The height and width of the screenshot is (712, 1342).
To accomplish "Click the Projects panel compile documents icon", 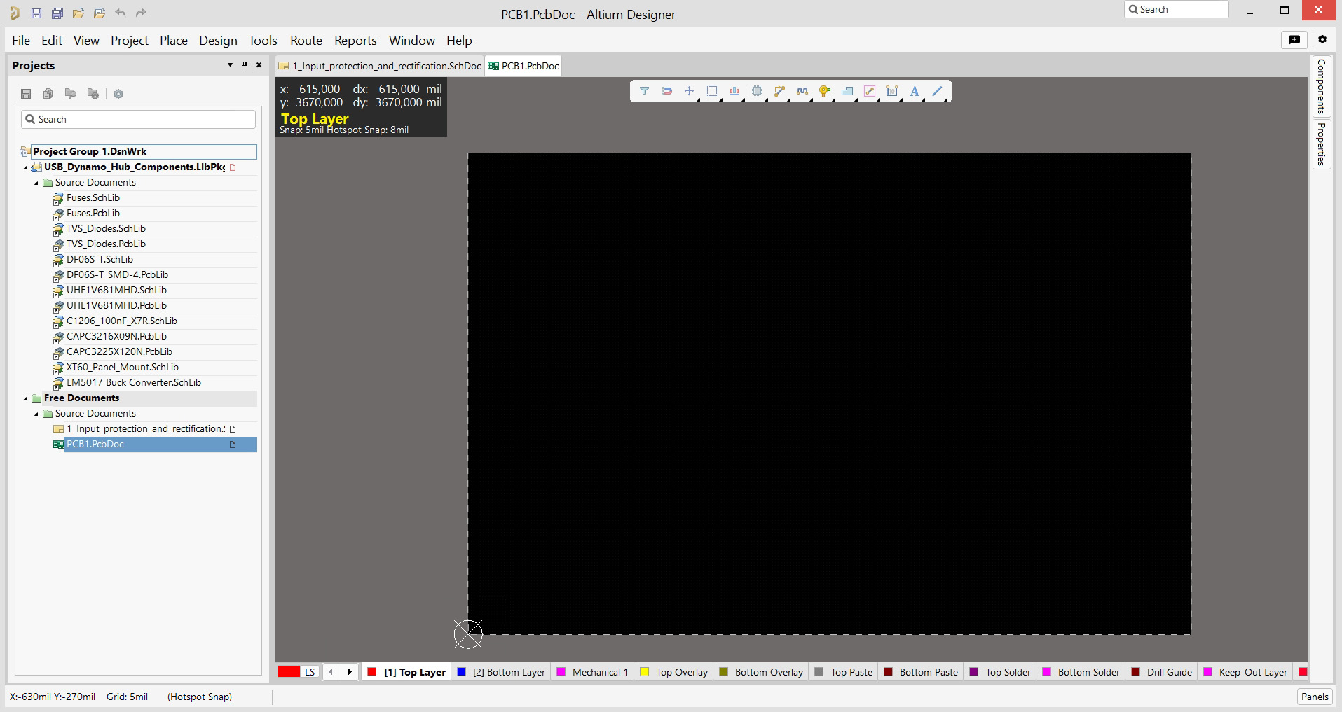I will [x=48, y=94].
